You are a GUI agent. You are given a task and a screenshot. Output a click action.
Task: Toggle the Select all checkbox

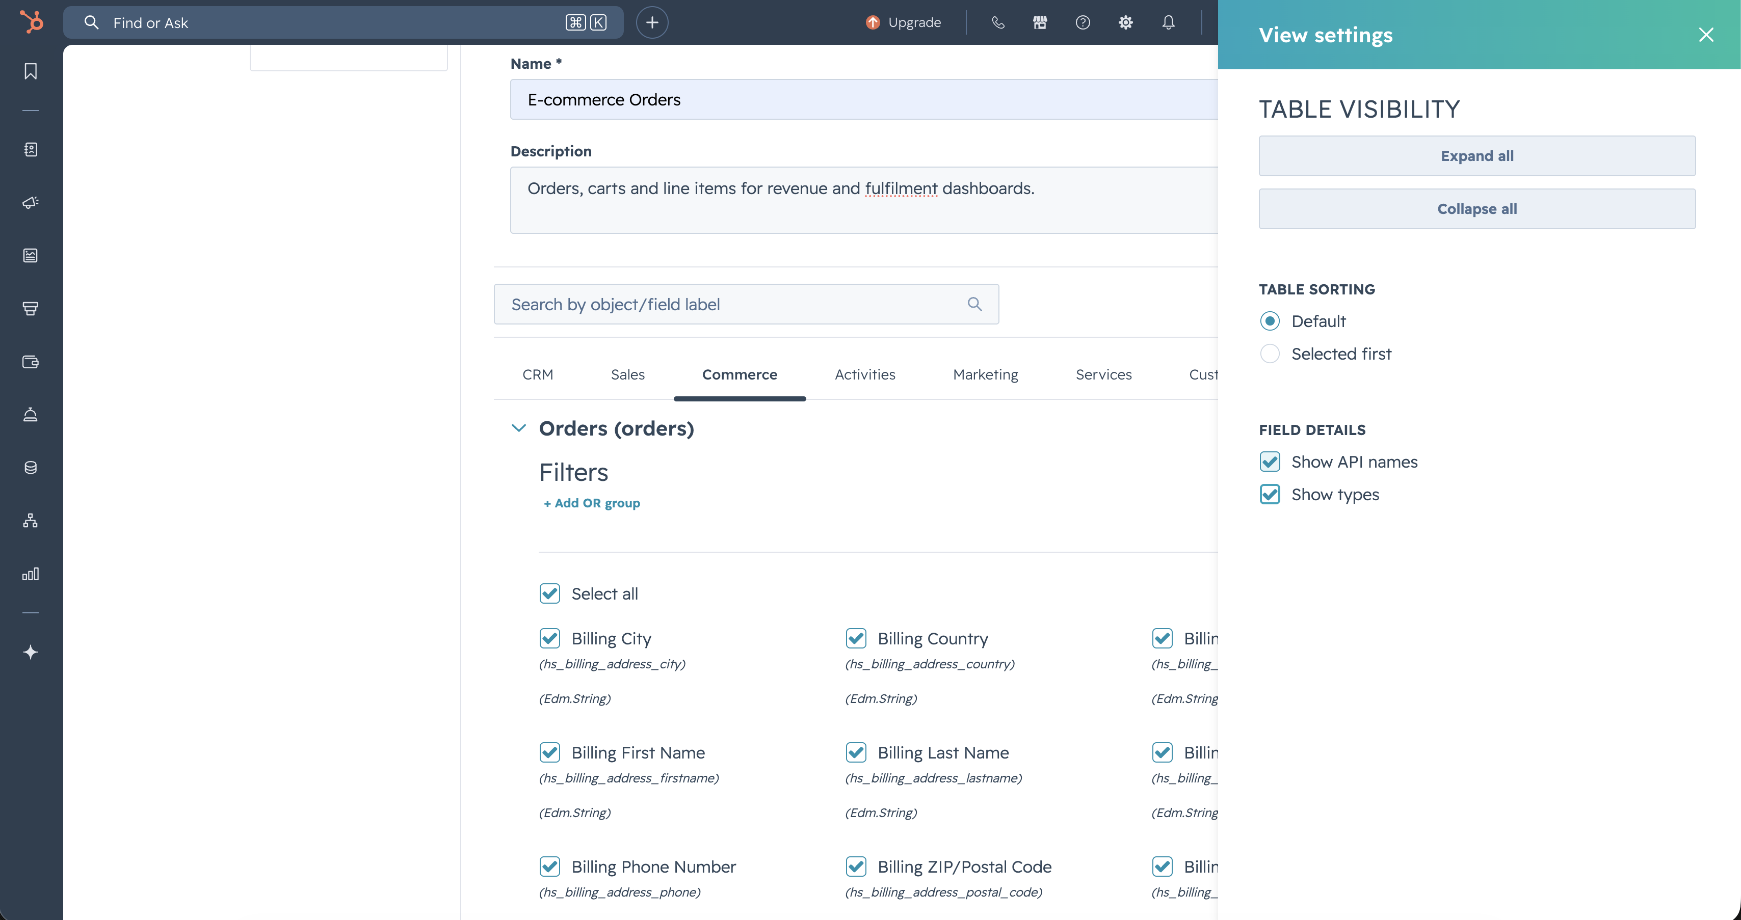click(x=549, y=593)
